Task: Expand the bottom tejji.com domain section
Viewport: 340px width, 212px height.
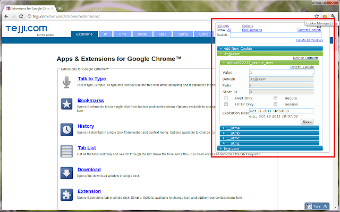Action: [270, 148]
